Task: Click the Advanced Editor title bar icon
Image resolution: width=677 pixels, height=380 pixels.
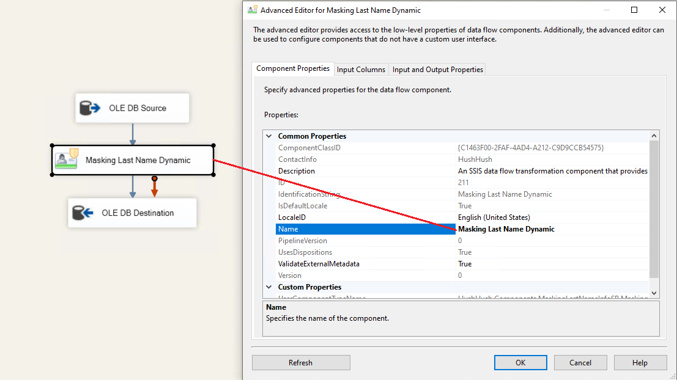Action: click(x=252, y=10)
